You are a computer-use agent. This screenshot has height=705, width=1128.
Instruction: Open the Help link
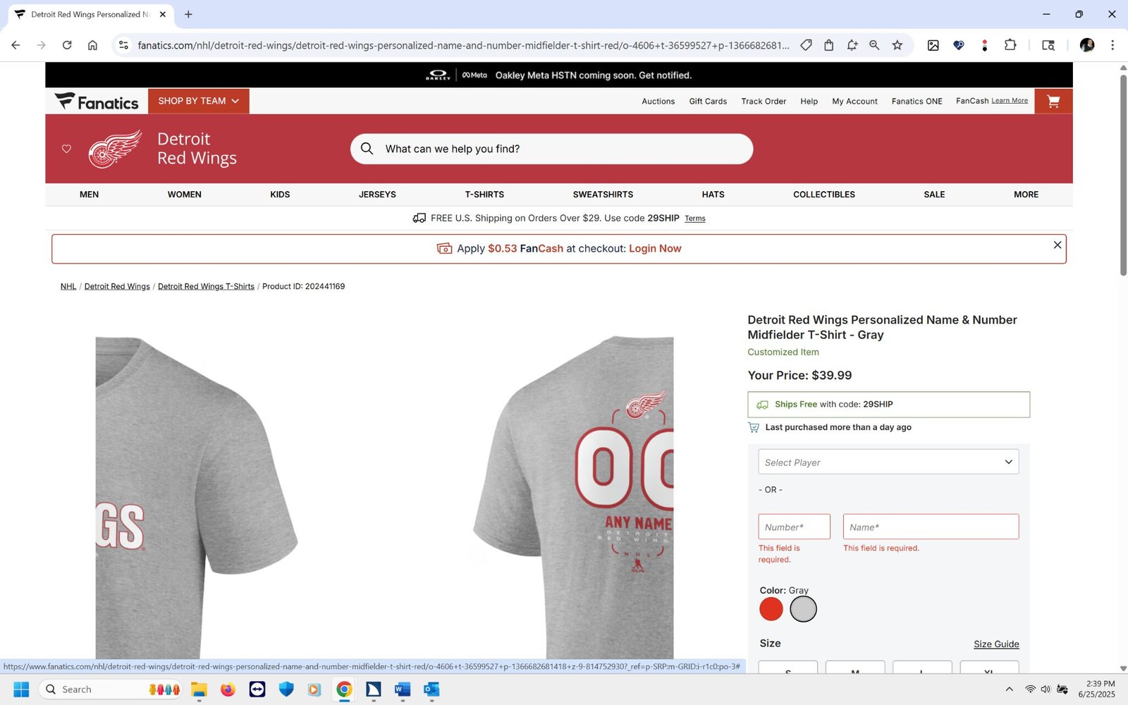click(809, 102)
